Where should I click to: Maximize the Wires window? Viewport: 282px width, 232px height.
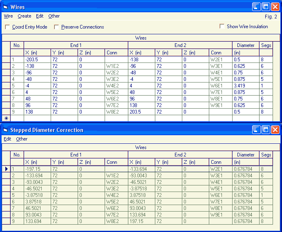click(x=266, y=7)
